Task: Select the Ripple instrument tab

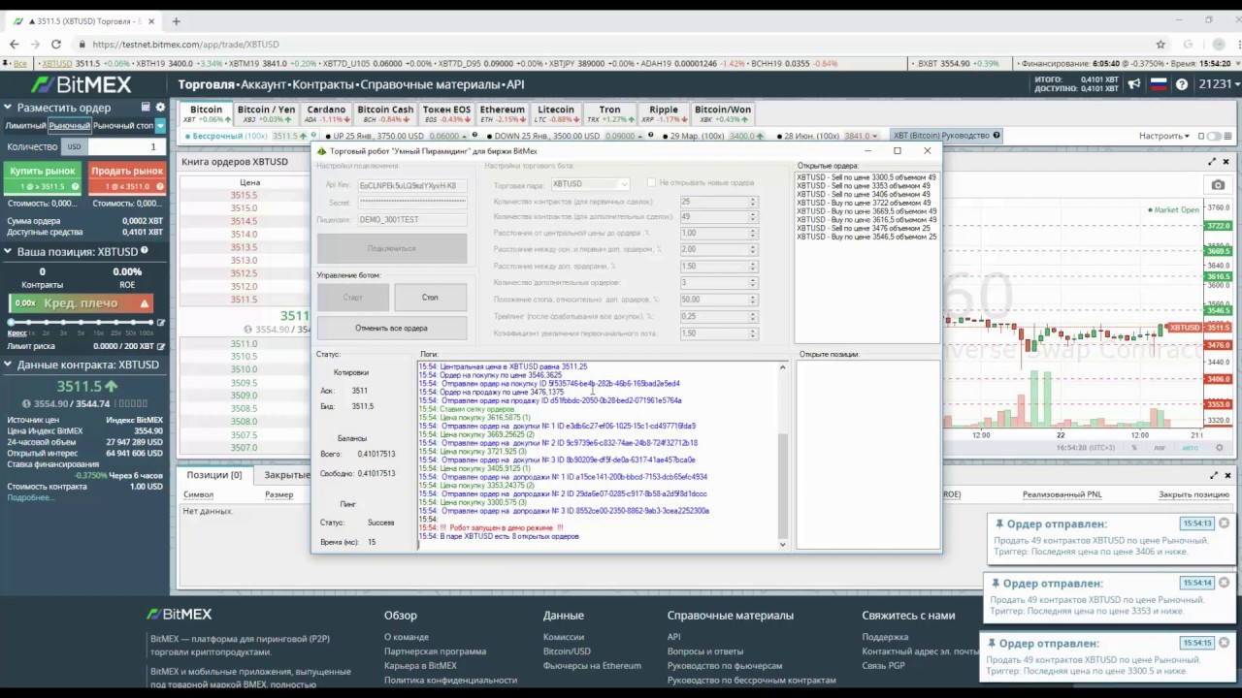Action: (x=664, y=113)
